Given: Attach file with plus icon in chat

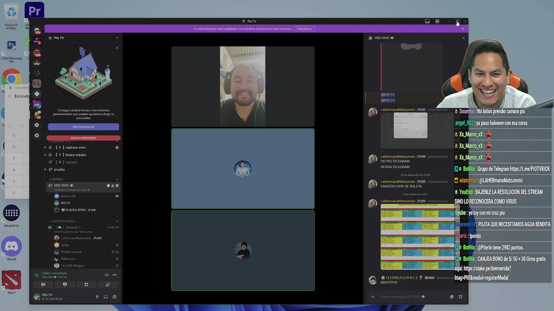Looking at the screenshot, I should point(373,297).
